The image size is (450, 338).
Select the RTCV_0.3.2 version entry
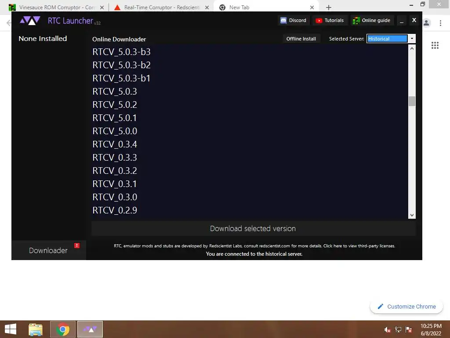(115, 171)
